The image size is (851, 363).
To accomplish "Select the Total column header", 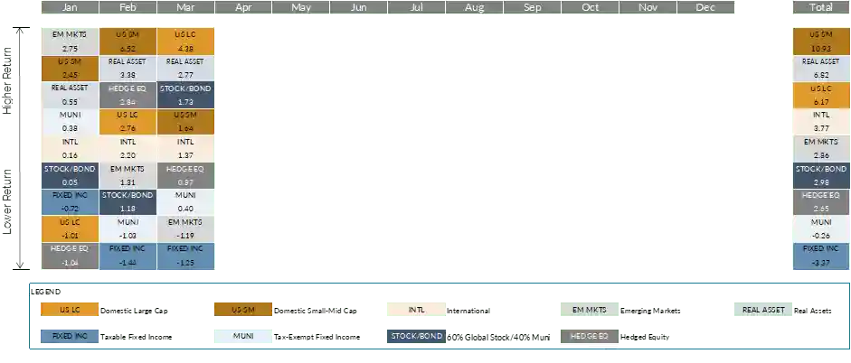I will click(820, 7).
